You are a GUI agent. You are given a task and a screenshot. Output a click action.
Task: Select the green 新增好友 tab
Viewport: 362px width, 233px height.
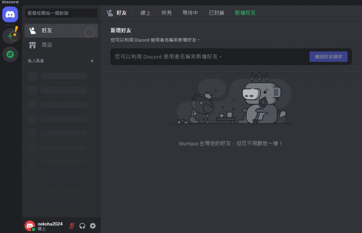tap(245, 13)
